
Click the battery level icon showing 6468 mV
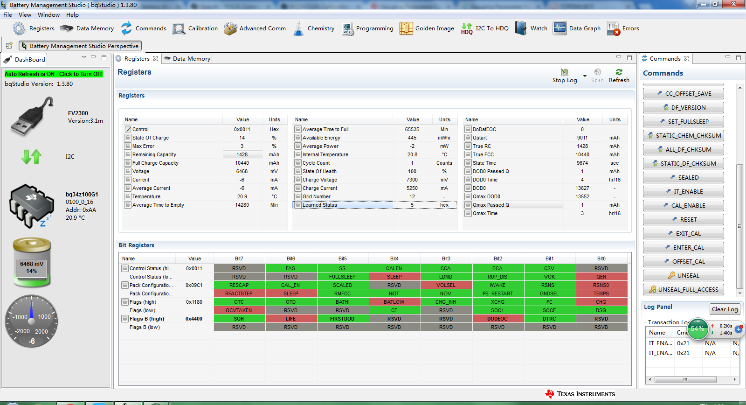(x=31, y=263)
